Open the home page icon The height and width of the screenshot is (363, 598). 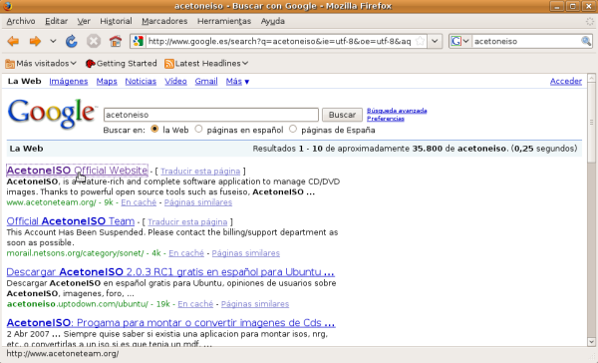tap(116, 41)
